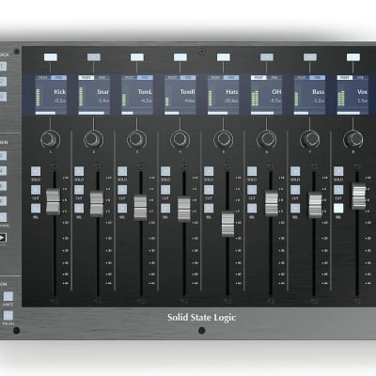The height and width of the screenshot is (376, 376).
Task: Solo the Kick channel
Action: 36,171
